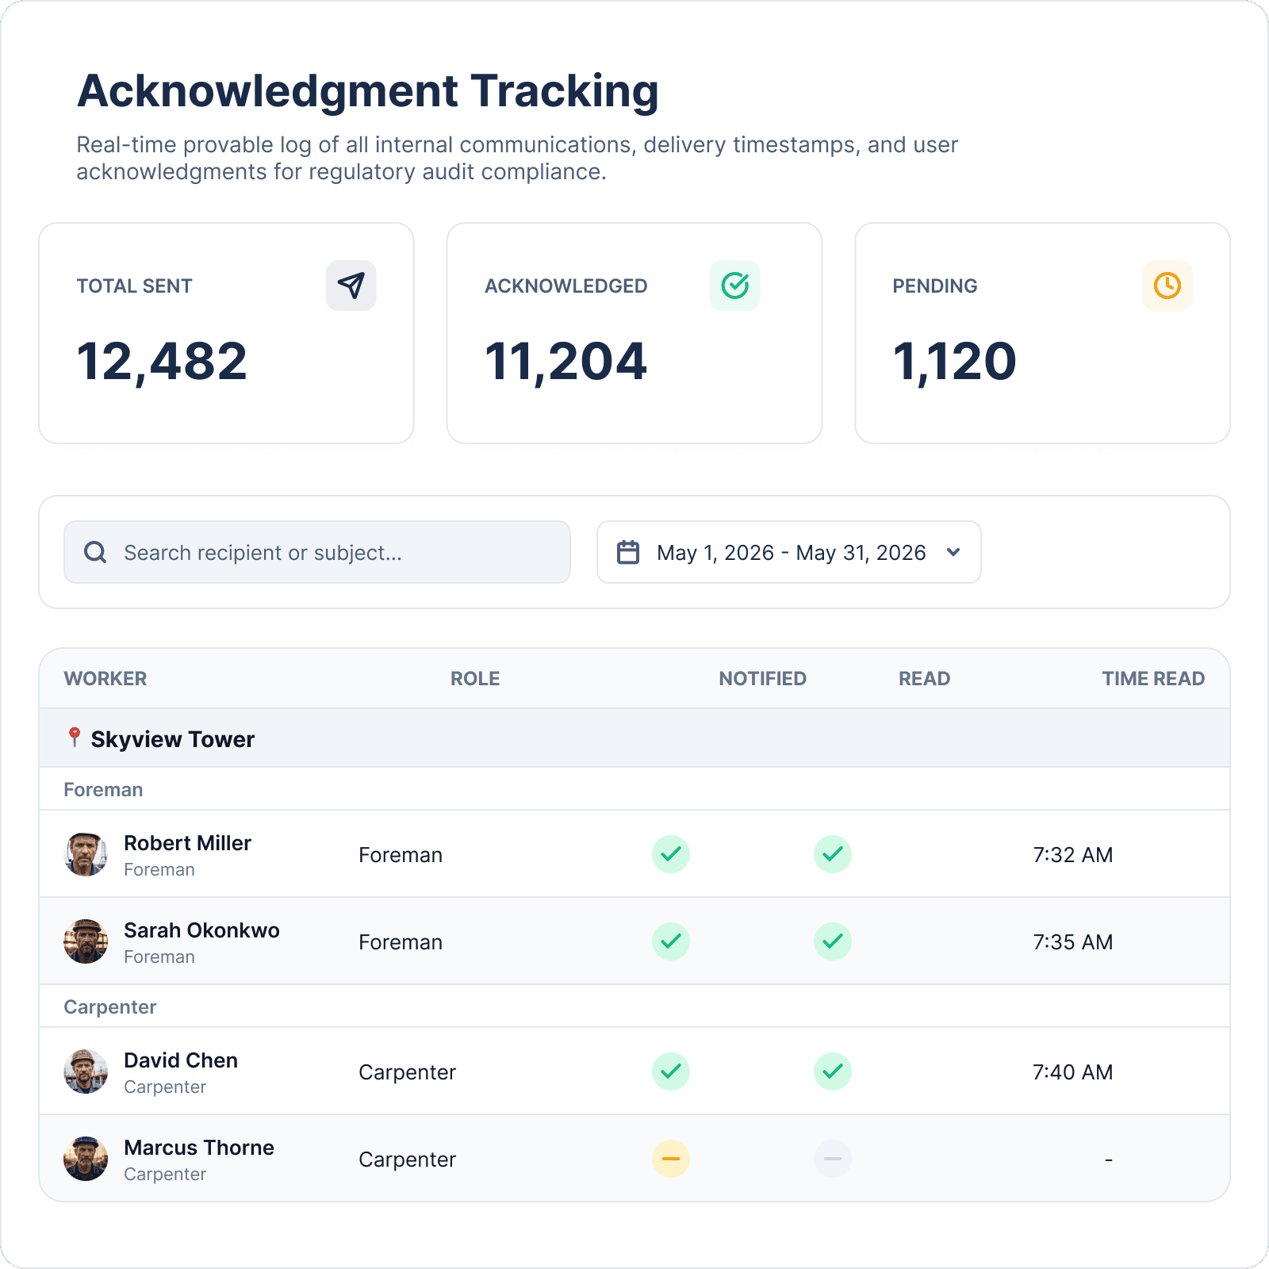Click the calendar icon in date range
1269x1269 pixels.
628,552
